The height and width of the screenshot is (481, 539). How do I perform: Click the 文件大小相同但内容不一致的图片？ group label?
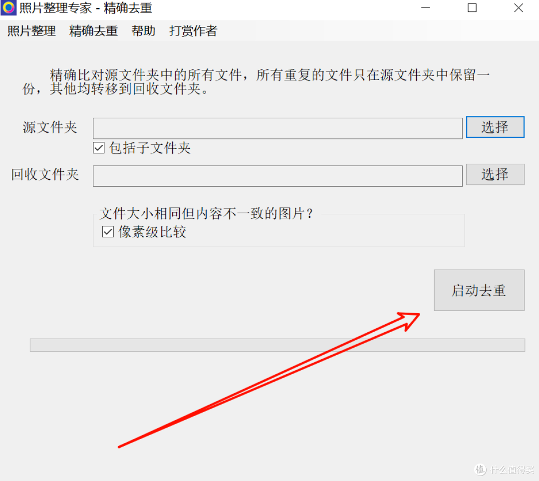[206, 213]
